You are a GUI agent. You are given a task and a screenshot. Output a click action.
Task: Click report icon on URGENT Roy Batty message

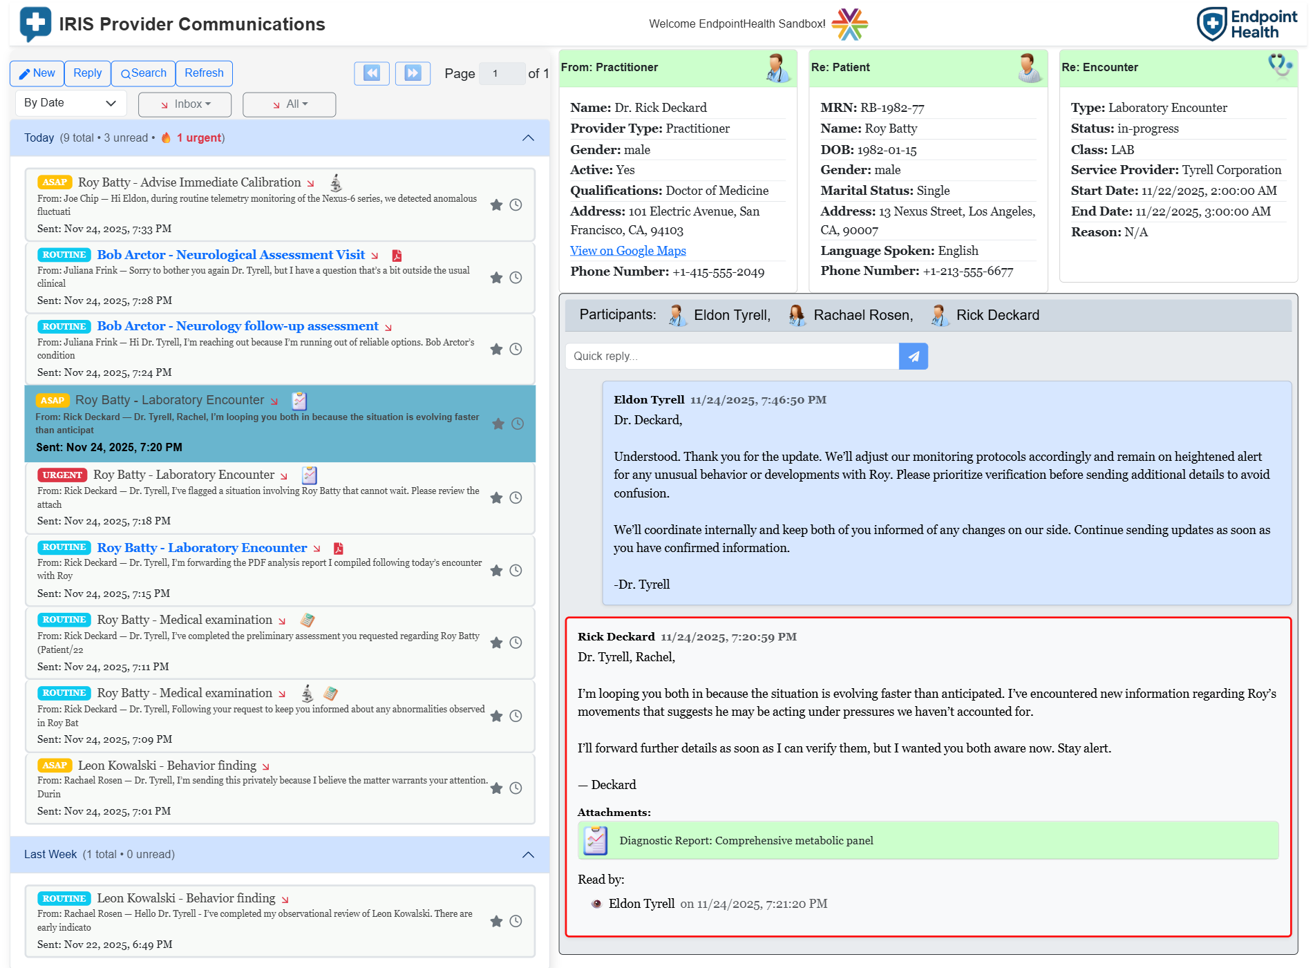[310, 475]
